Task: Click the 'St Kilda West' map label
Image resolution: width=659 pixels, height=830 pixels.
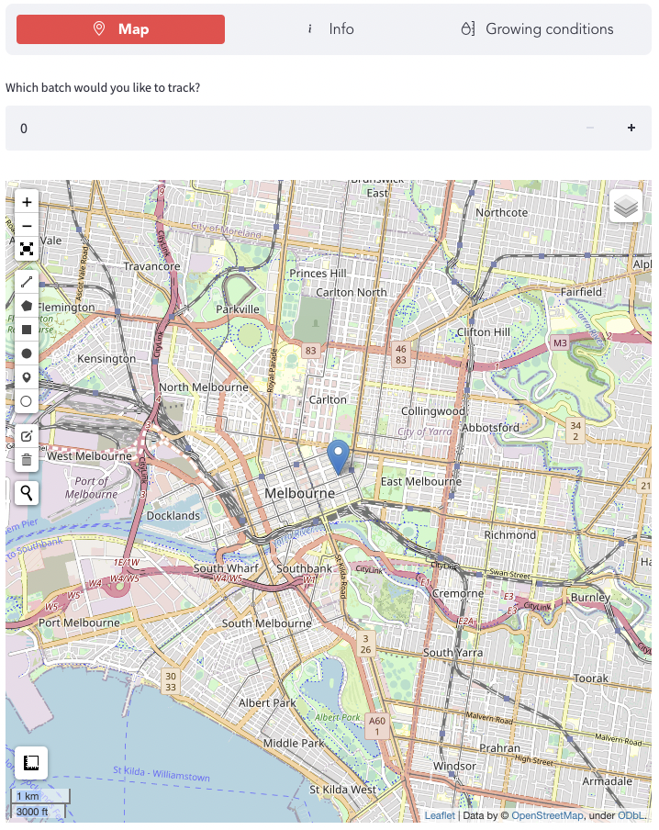Action: coord(342,790)
